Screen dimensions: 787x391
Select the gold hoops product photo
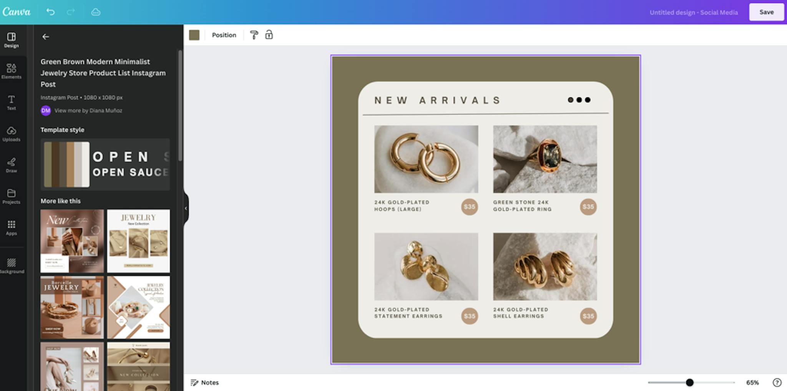pos(426,159)
